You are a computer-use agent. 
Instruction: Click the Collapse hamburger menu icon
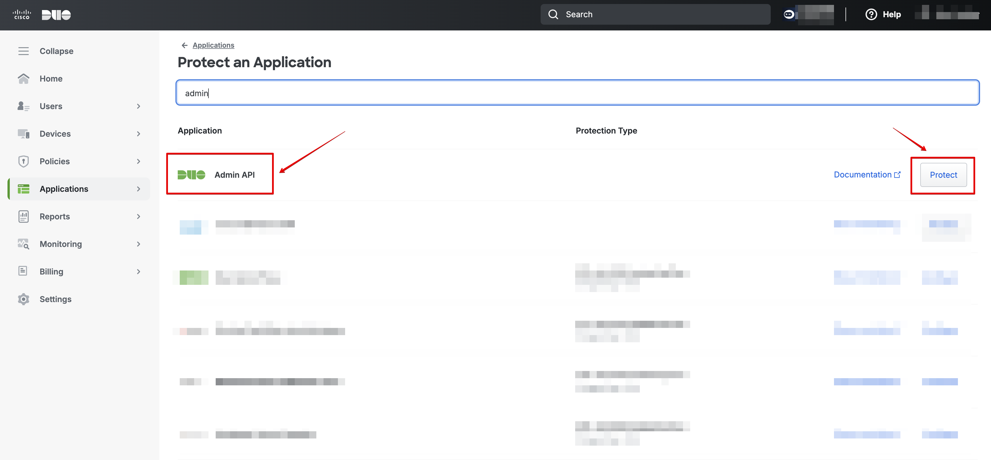coord(24,51)
